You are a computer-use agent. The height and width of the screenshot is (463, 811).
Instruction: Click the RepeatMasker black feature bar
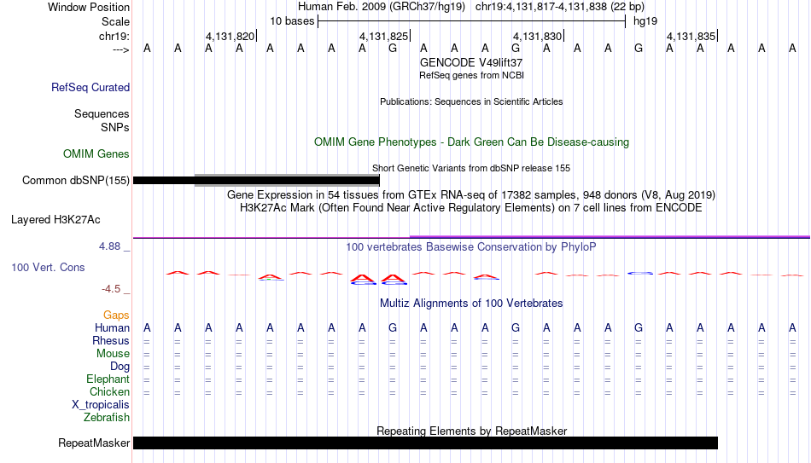tap(425, 443)
